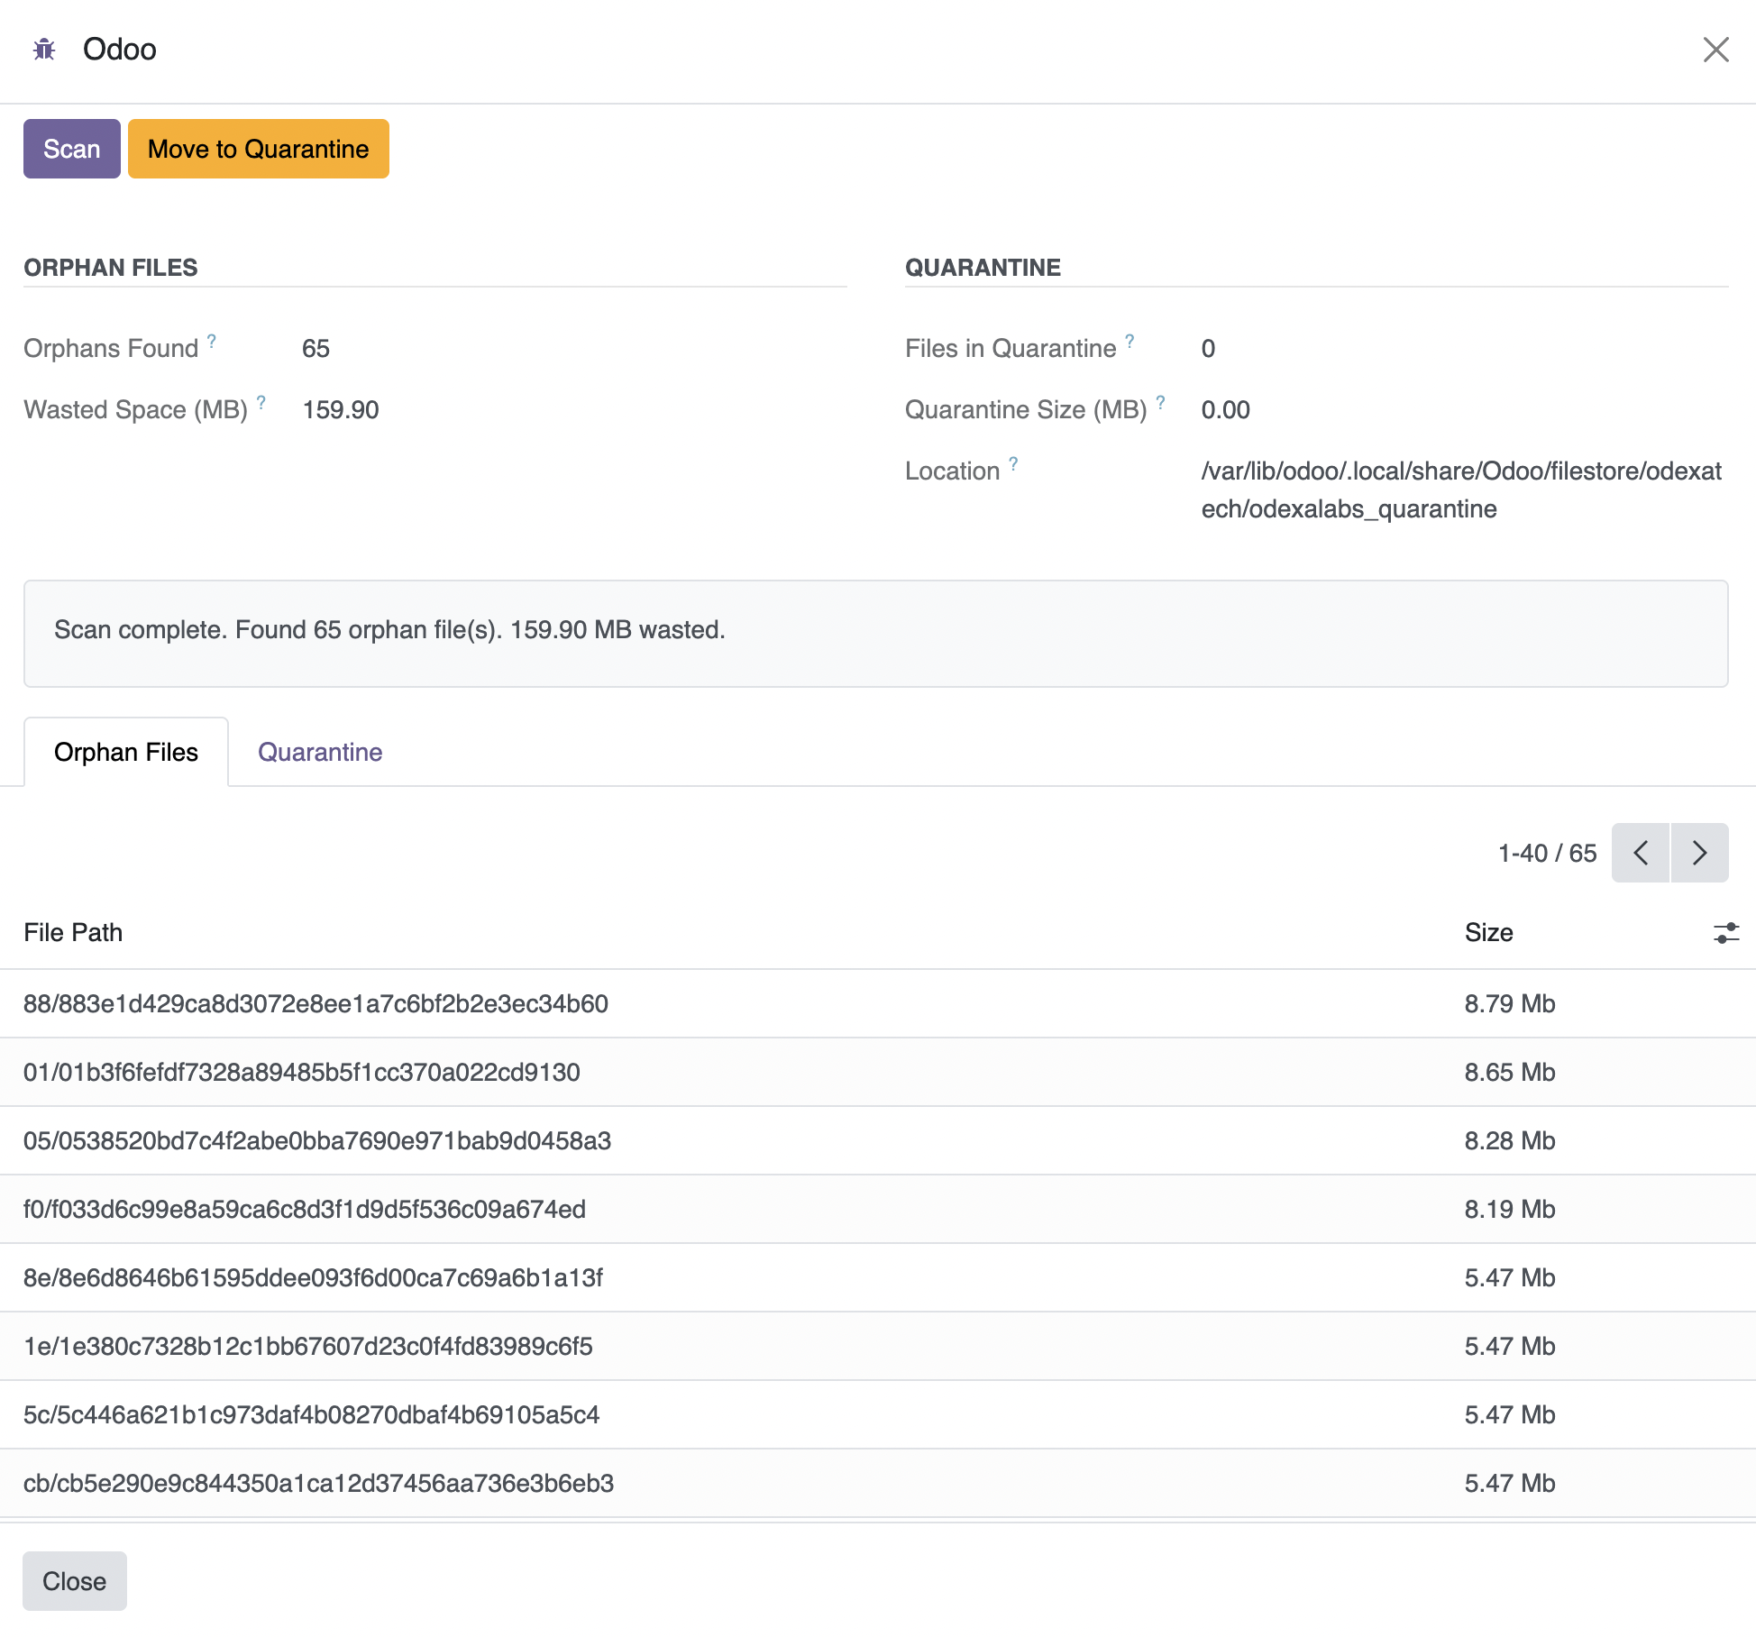Open row 1e/1e380c7328b12c1bb67607d23c0f4fd83989c6f5

click(878, 1347)
